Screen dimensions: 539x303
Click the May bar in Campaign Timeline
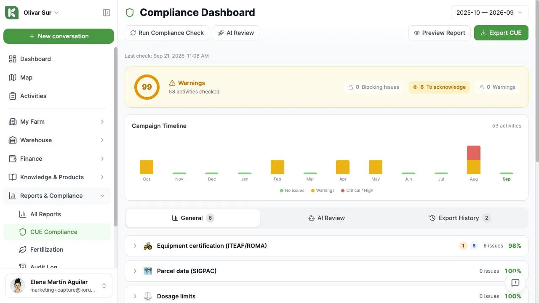point(376,167)
